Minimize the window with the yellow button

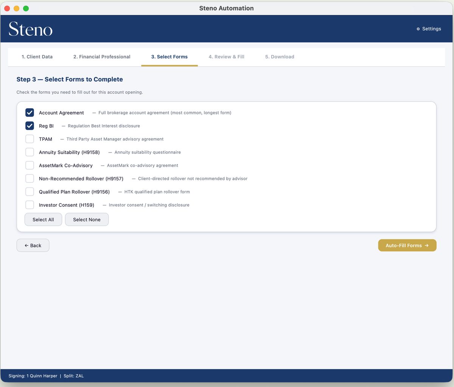click(16, 8)
